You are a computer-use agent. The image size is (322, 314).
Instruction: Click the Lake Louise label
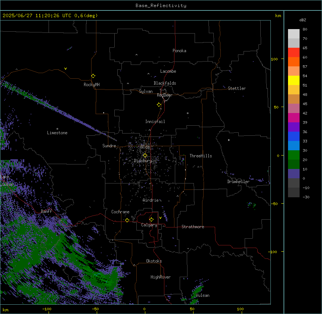click(6, 180)
